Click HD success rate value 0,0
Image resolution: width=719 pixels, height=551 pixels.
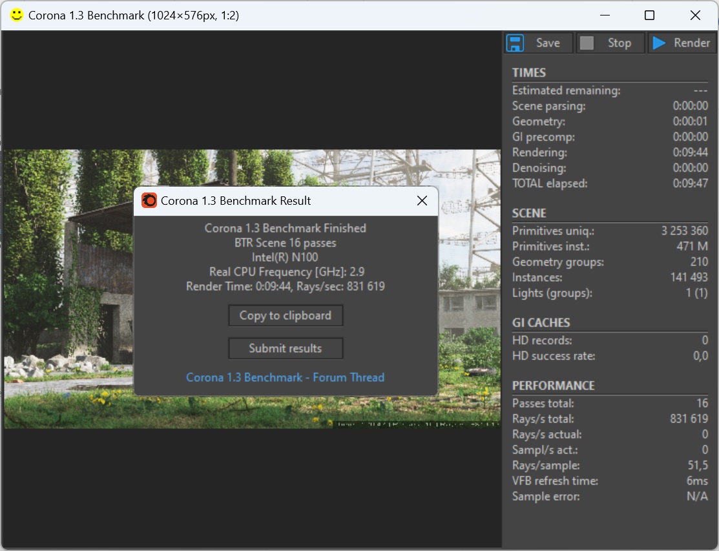[x=701, y=356]
